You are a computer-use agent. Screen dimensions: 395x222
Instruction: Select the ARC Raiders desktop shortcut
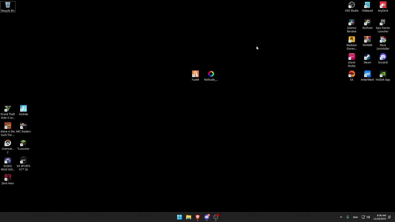click(x=23, y=128)
